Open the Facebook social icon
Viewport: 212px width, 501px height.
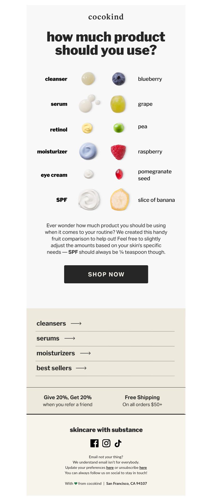pyautogui.click(x=94, y=443)
